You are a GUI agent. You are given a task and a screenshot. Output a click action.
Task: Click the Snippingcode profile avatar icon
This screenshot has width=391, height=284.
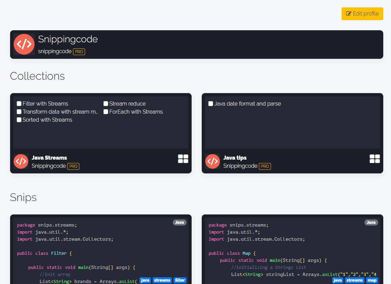24,44
